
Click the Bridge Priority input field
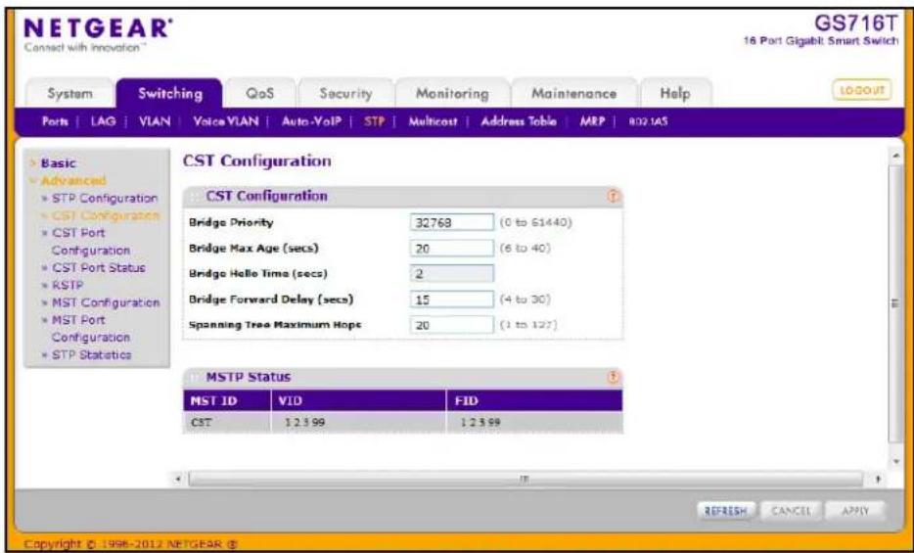452,222
